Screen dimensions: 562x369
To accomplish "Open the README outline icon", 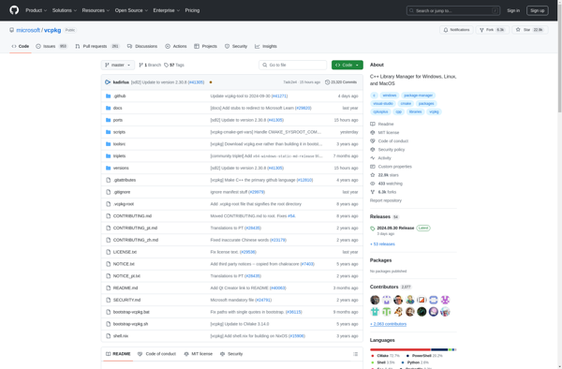I will coord(355,354).
